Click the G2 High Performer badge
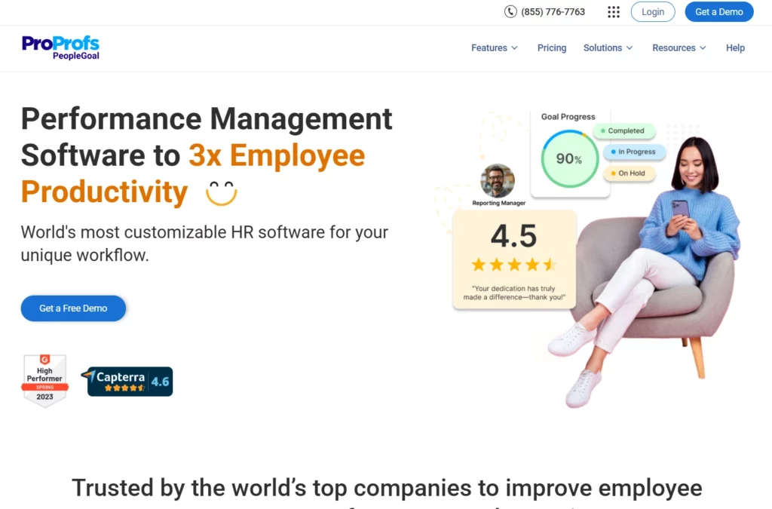The image size is (772, 509). [x=44, y=381]
